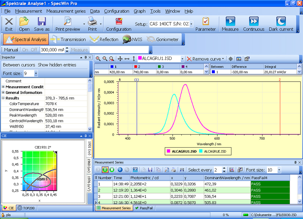This screenshot has height=219, width=303.
Task: Open the Setup device dropdown
Action: pyautogui.click(x=191, y=24)
